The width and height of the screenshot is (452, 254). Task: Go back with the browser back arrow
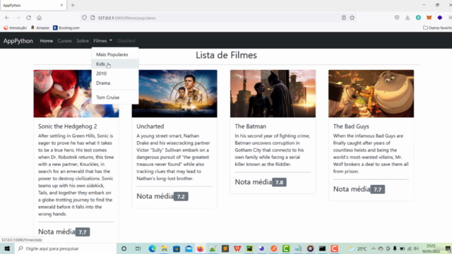click(x=7, y=18)
